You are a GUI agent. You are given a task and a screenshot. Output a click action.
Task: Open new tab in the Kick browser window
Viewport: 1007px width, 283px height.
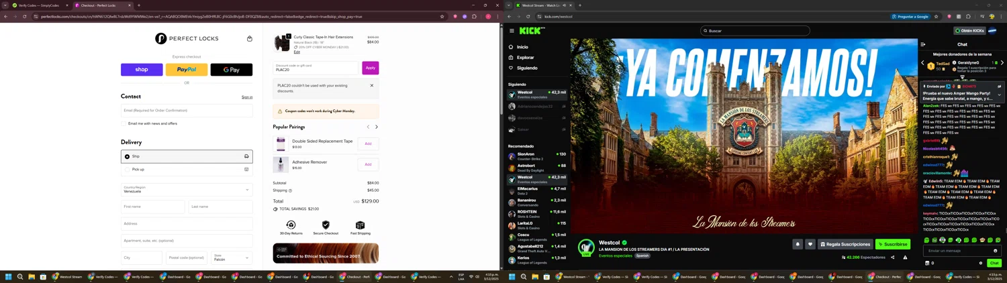click(580, 5)
